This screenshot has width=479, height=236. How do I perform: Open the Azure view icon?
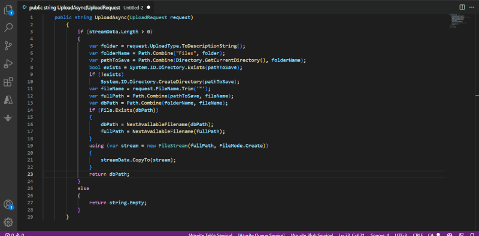coord(8,100)
